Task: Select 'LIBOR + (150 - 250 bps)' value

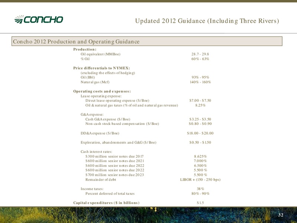Action: coord(200,180)
